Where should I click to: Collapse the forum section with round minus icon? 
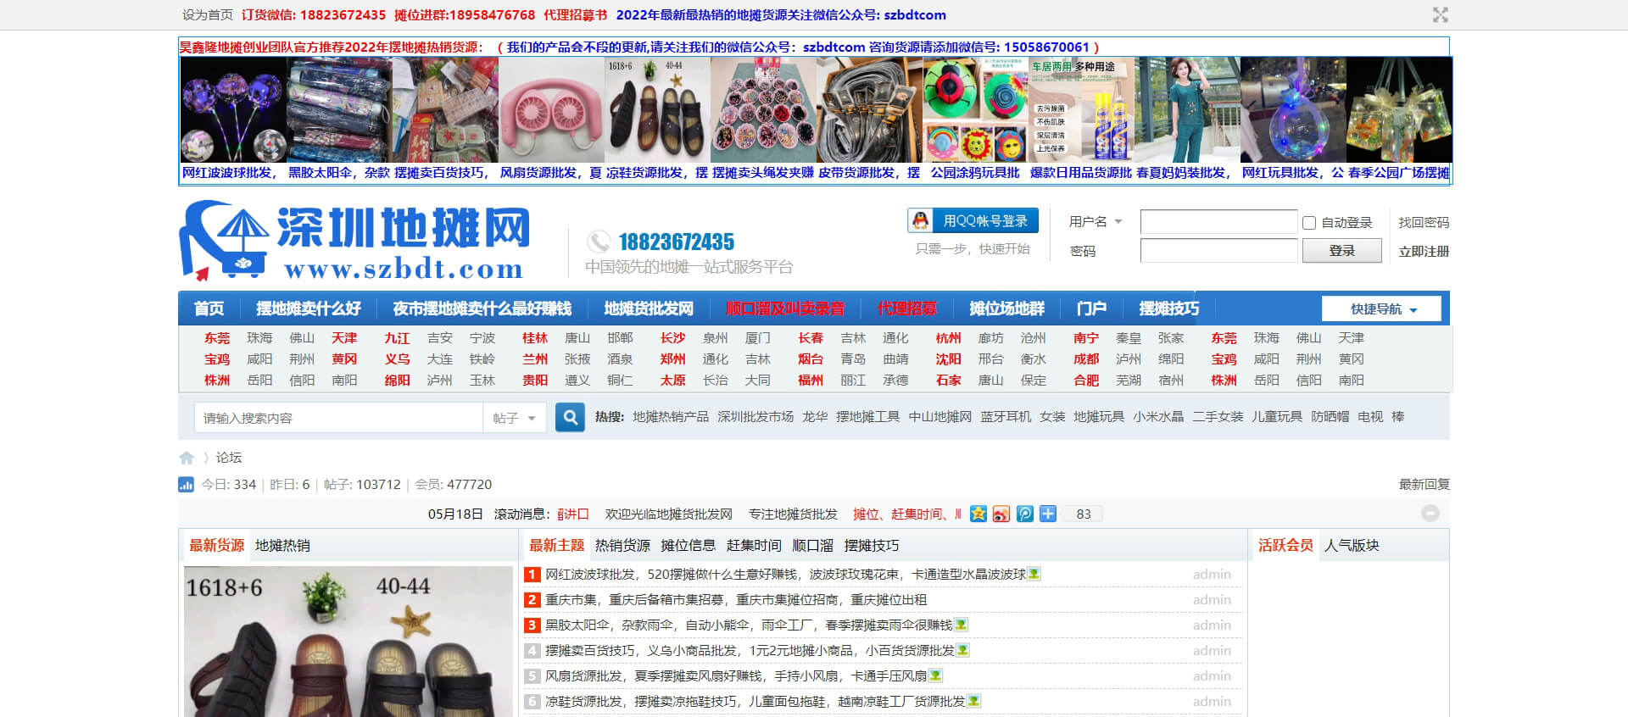(1430, 514)
